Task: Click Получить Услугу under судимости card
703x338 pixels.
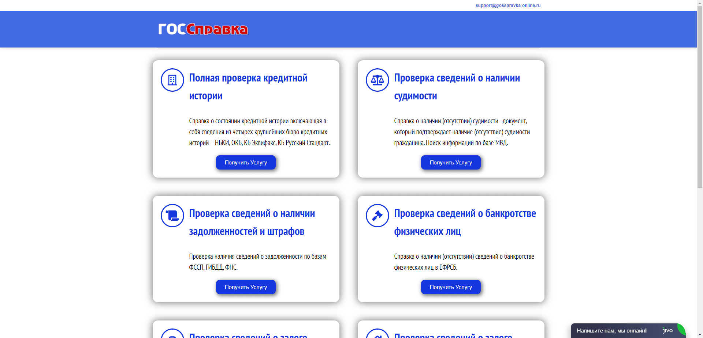Action: pos(451,162)
